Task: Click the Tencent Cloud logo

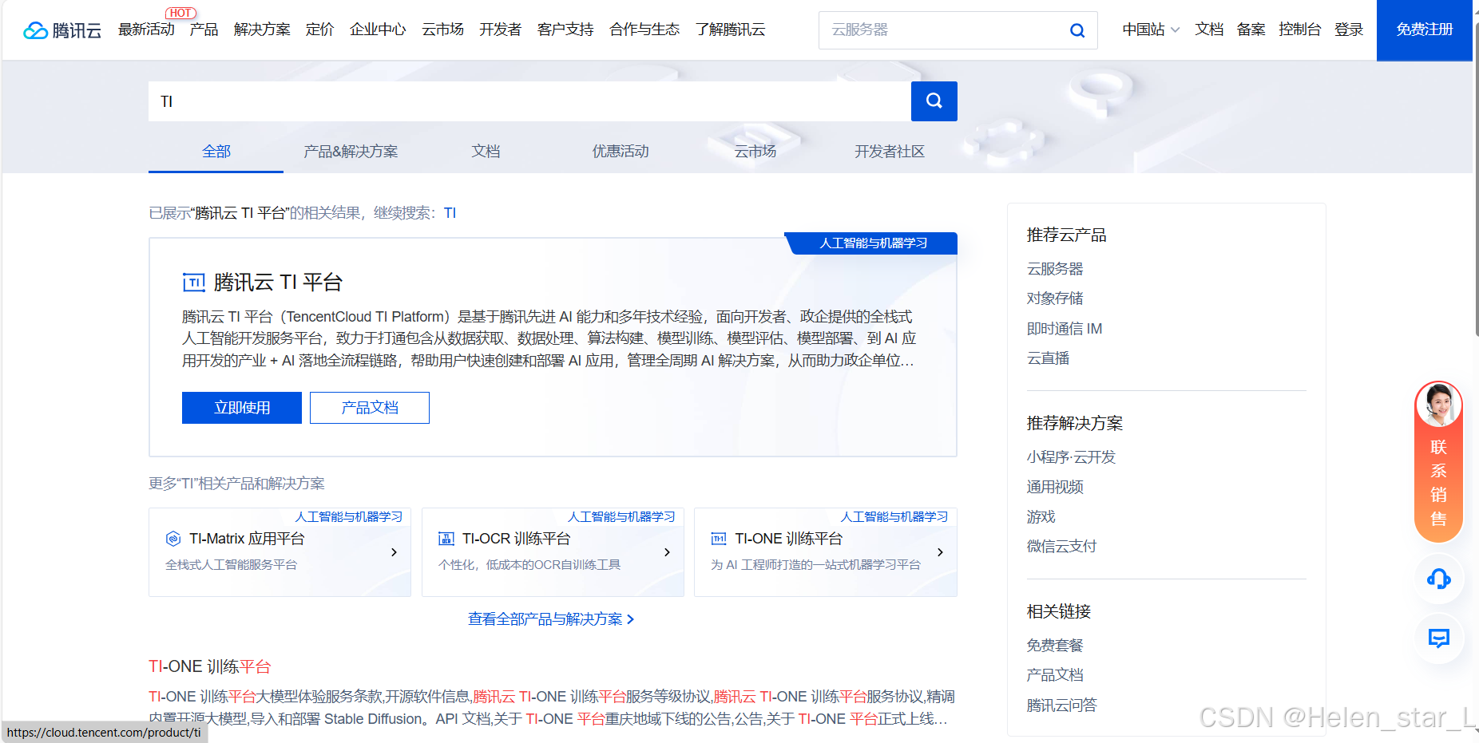Action: [62, 30]
